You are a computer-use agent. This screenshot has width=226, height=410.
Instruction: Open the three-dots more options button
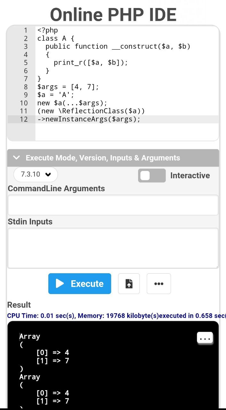point(159,283)
